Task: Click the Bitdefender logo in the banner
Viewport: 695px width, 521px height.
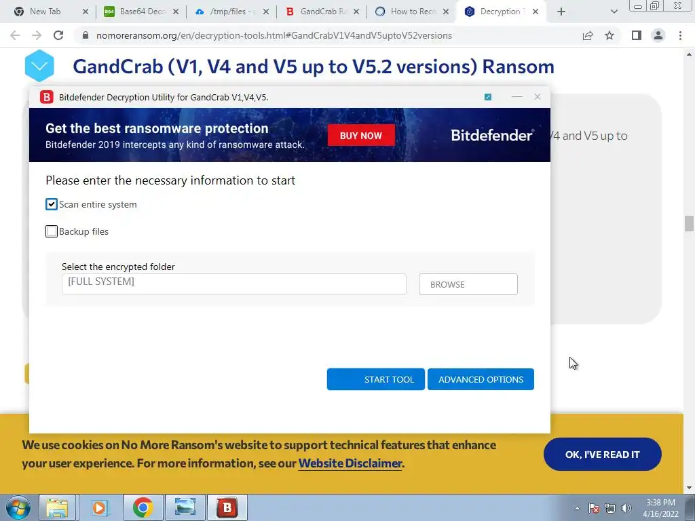Action: click(492, 135)
